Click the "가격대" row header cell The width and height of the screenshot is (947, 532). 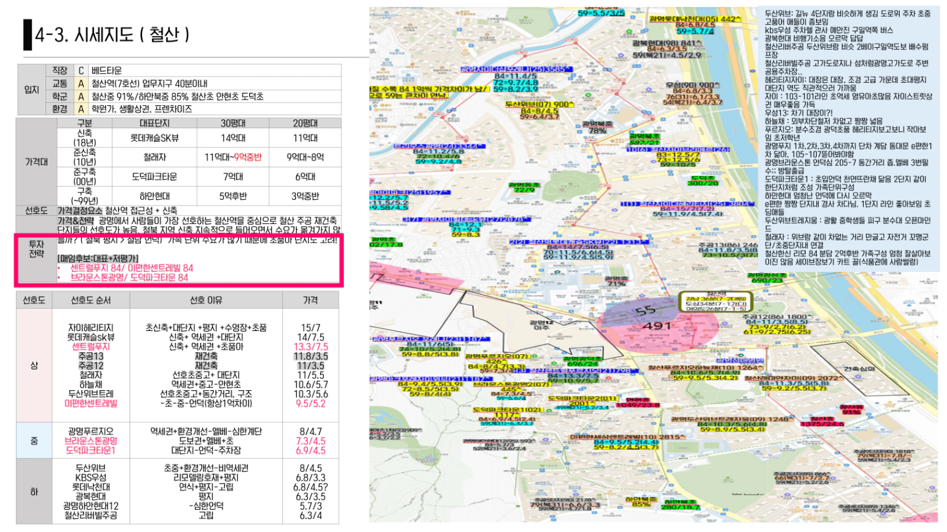[36, 162]
